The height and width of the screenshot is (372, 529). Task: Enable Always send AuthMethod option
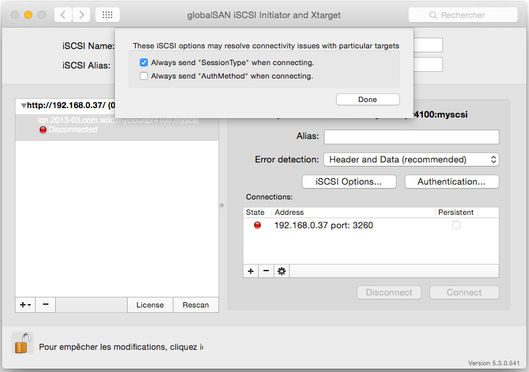(x=144, y=76)
